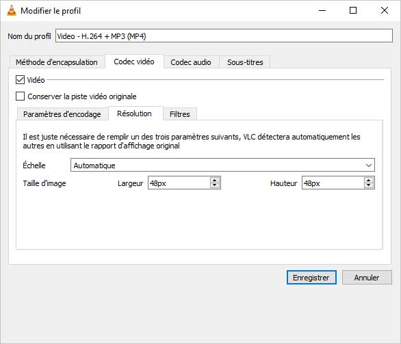Screen dimensions: 401x344
Task: Maximize the Modifier le profil dialog
Action: [x=353, y=10]
